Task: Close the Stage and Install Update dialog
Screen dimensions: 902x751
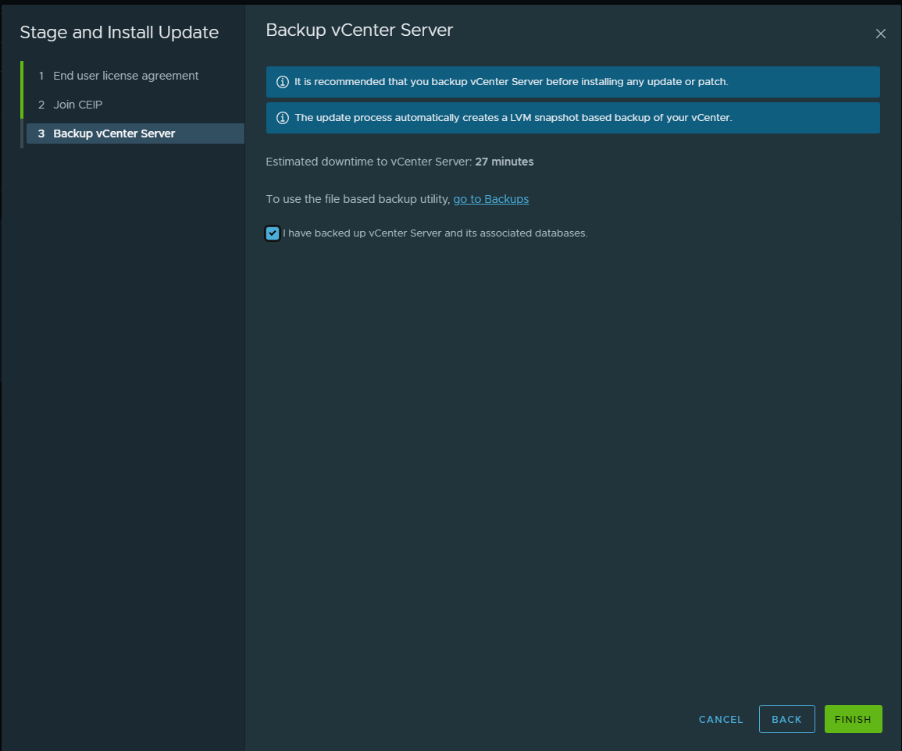Action: 880,34
